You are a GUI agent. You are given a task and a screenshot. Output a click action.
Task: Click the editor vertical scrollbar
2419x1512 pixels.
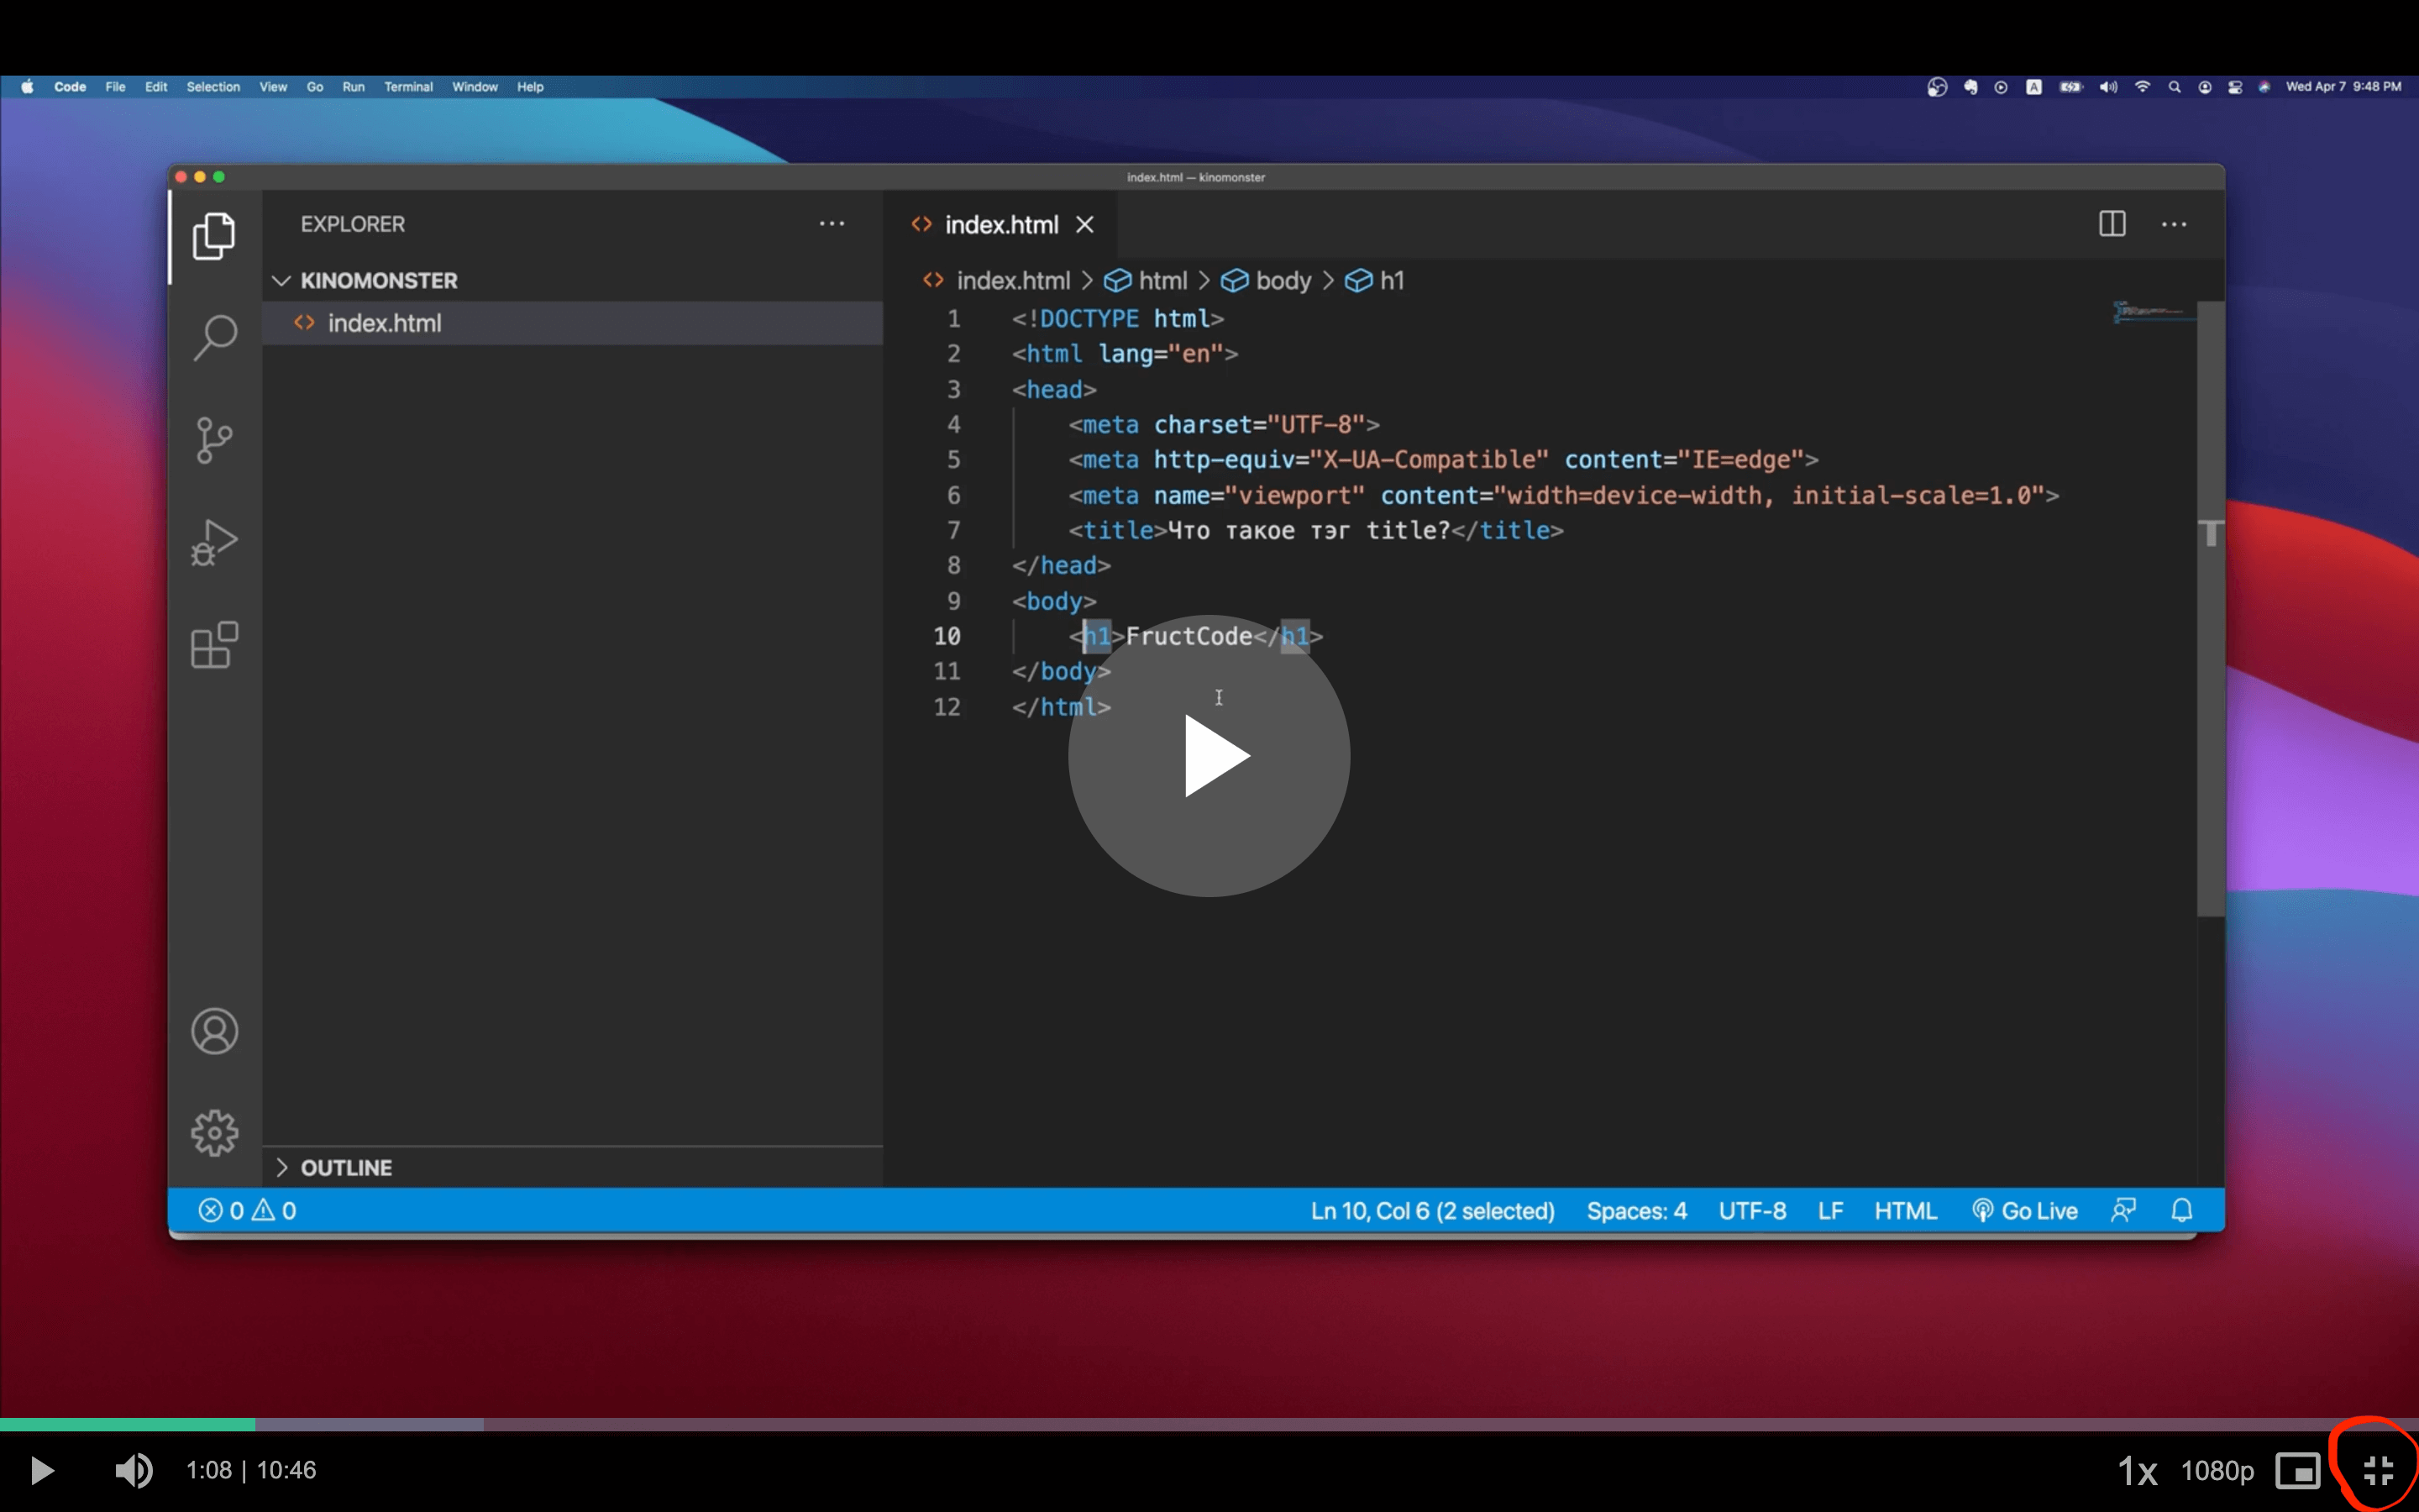2210,608
